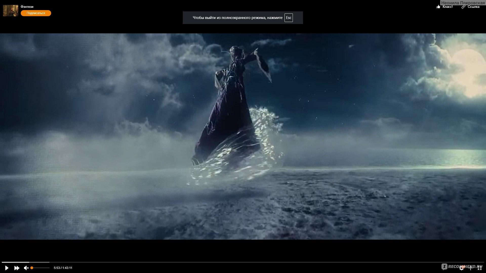Click the video frame to resume playback

click(243, 136)
